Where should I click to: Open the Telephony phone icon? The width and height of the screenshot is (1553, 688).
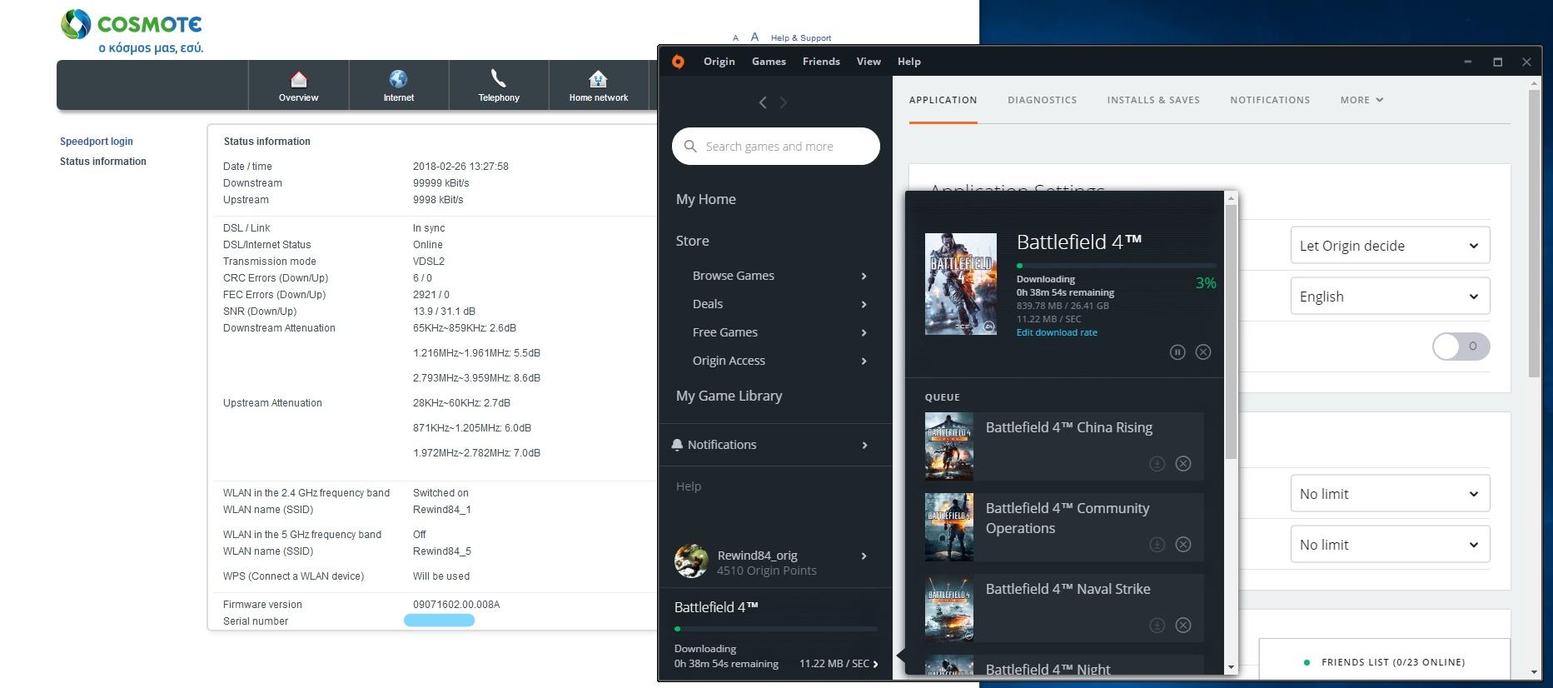coord(498,78)
